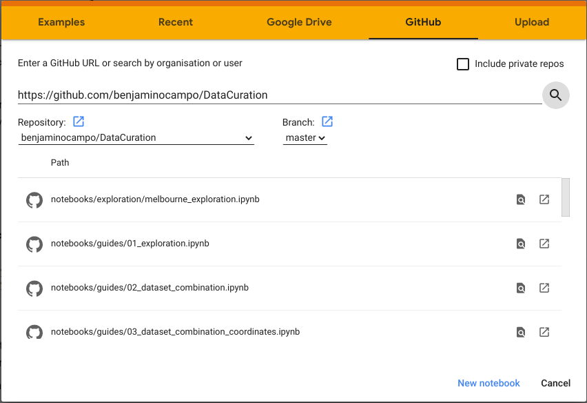Open notebooks/guides/02_dataset_combination.ipynb
The height and width of the screenshot is (403, 587).
[x=150, y=288]
